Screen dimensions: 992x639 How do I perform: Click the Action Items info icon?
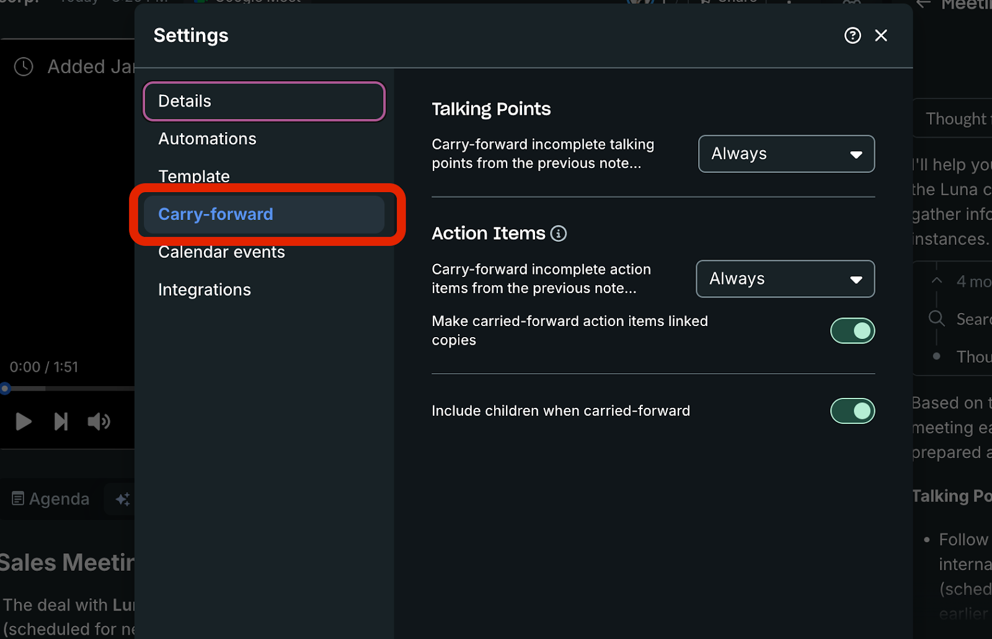[x=559, y=234]
